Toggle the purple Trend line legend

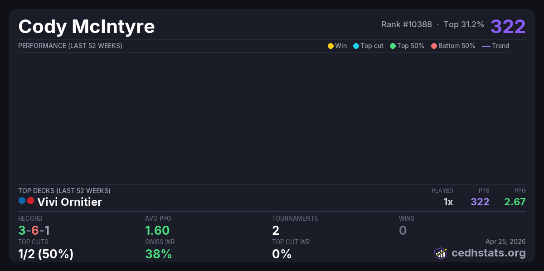[486, 46]
